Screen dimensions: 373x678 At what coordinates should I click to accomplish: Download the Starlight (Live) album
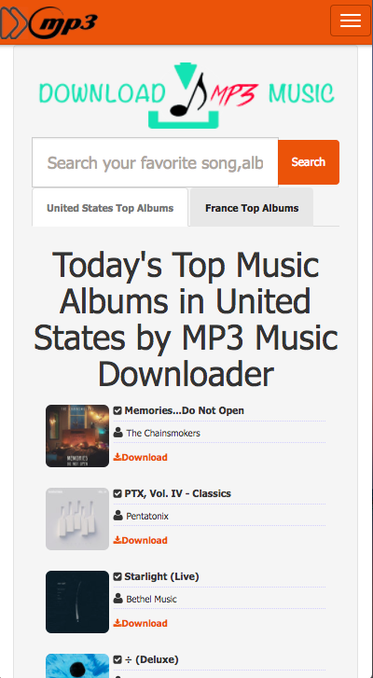tap(141, 623)
